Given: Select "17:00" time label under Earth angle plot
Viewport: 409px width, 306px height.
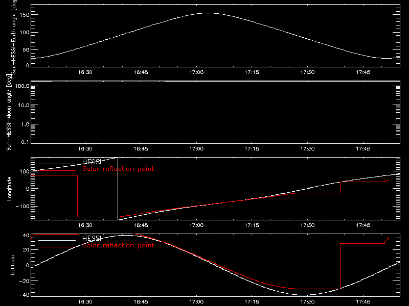Looking at the screenshot, I should click(196, 72).
